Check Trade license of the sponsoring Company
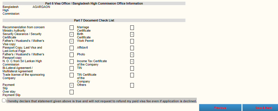This screenshot has width=278, height=111. click(72, 75)
